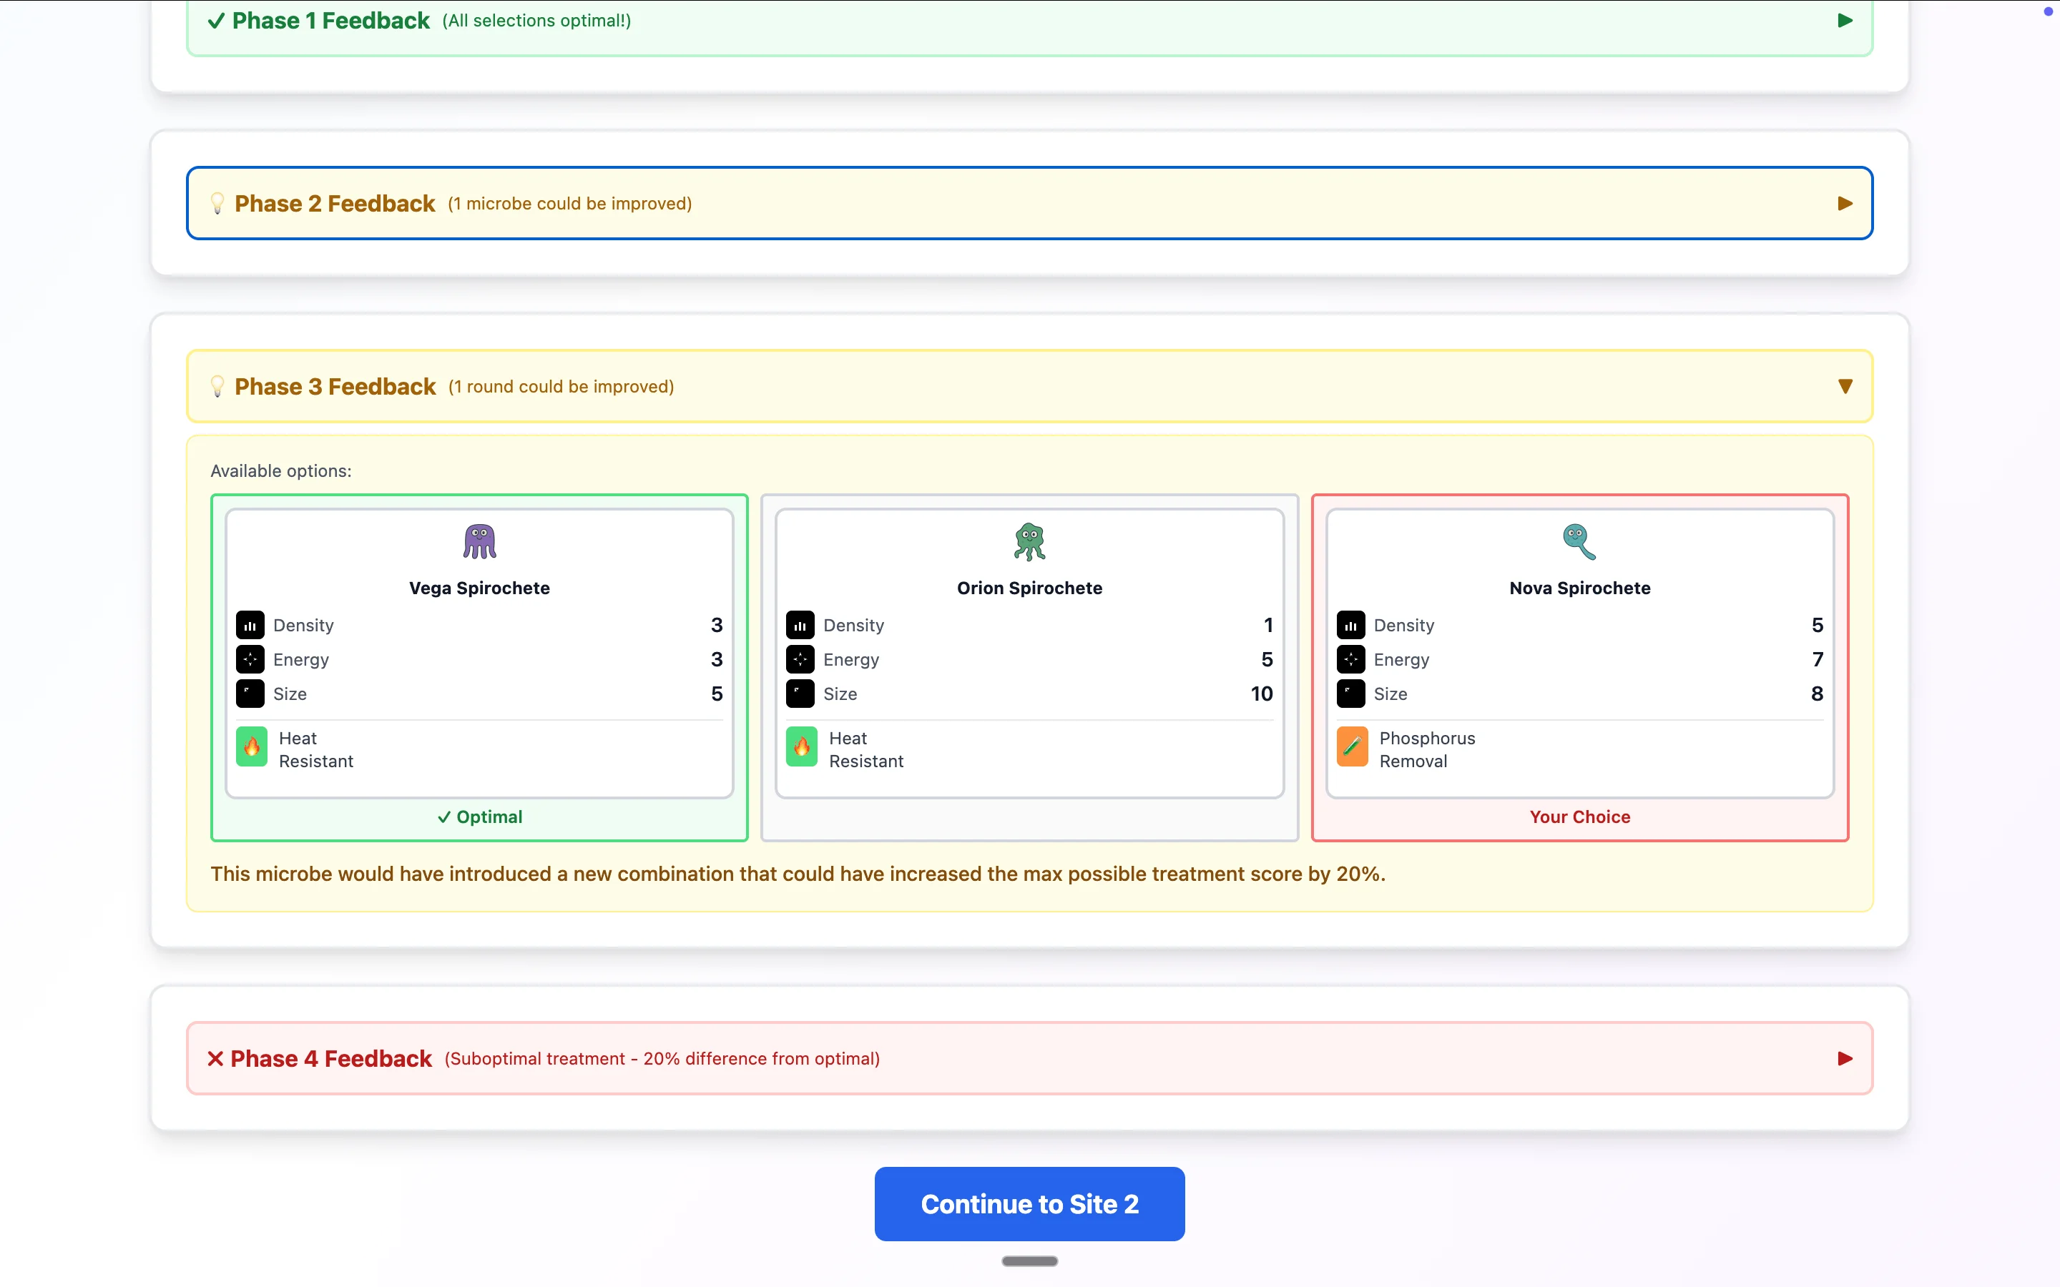Screen dimensions: 2060x1287
Task: Click the gray drag handle below Continue button
Action: [1029, 1261]
